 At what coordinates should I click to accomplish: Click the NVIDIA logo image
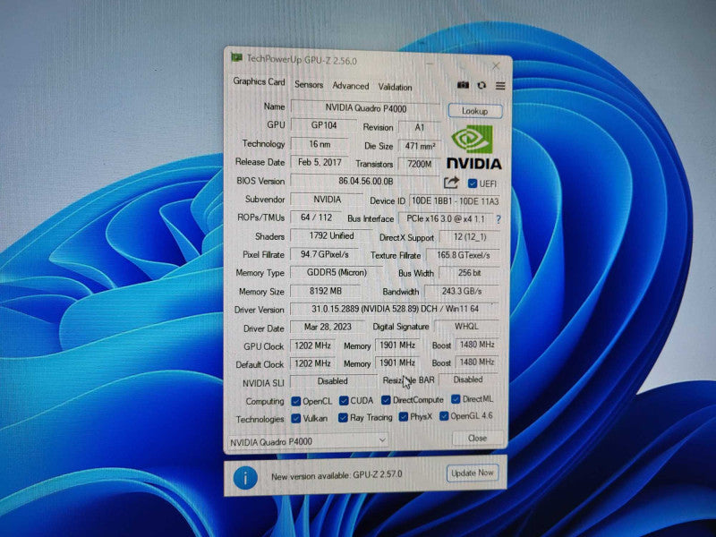(x=473, y=147)
